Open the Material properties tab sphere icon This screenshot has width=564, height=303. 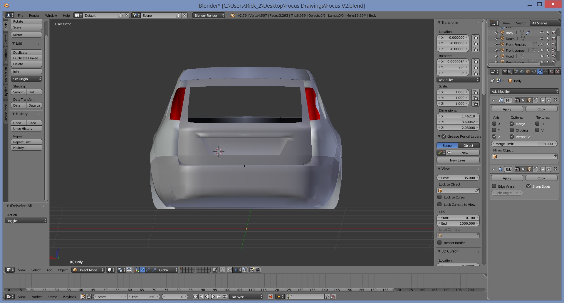(x=551, y=72)
